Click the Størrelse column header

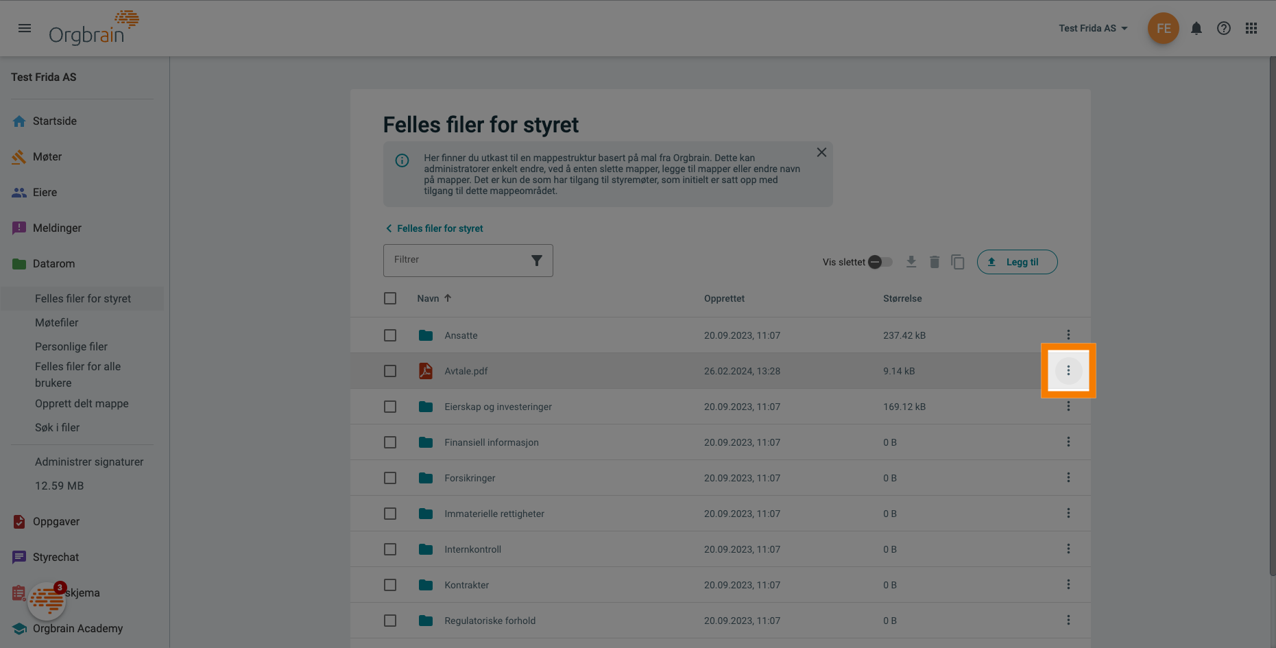[902, 298]
